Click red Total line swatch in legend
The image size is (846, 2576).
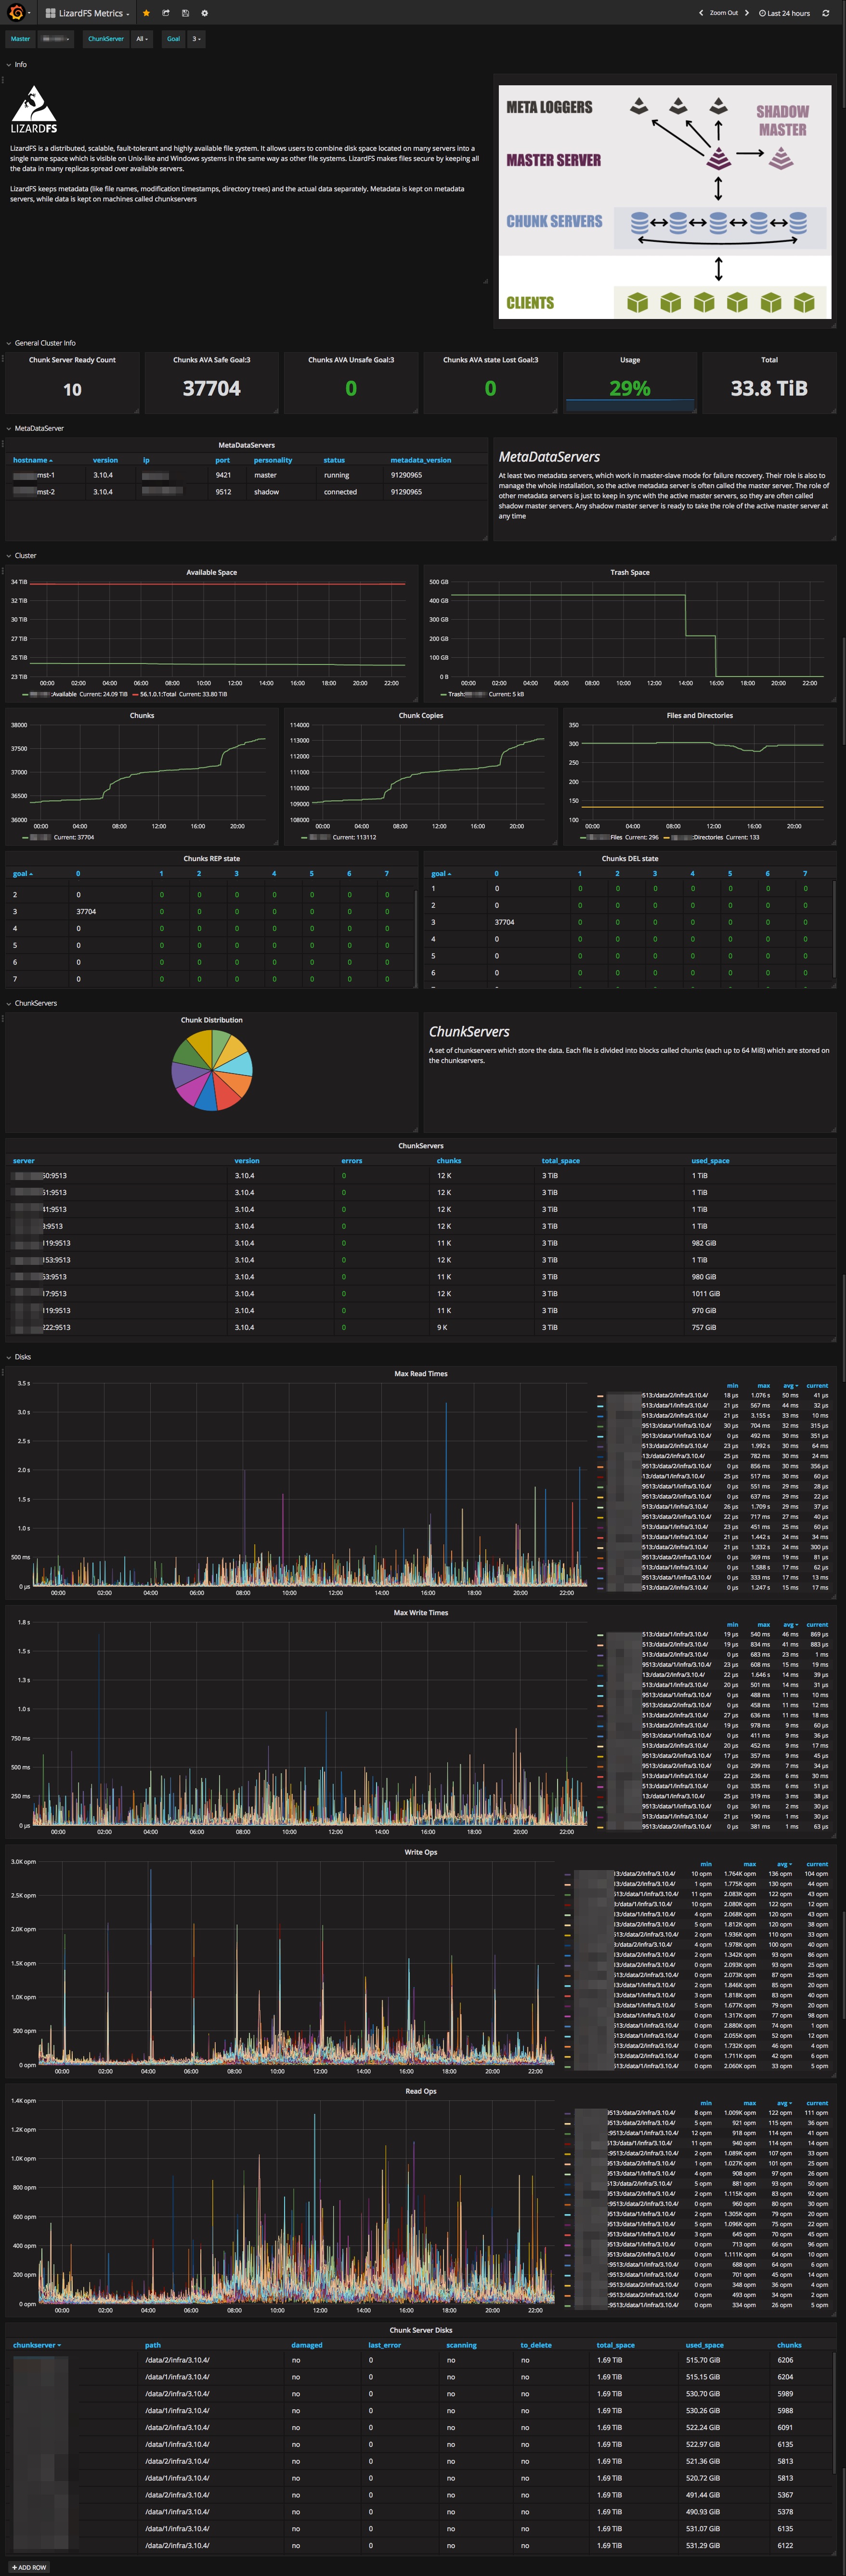click(135, 694)
